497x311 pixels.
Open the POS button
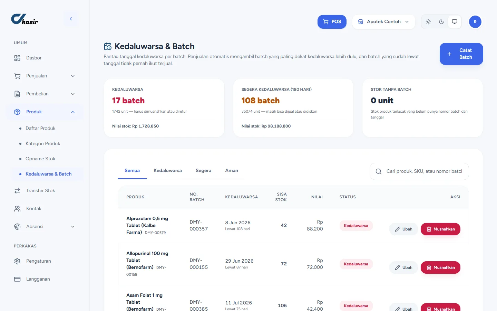tap(332, 22)
